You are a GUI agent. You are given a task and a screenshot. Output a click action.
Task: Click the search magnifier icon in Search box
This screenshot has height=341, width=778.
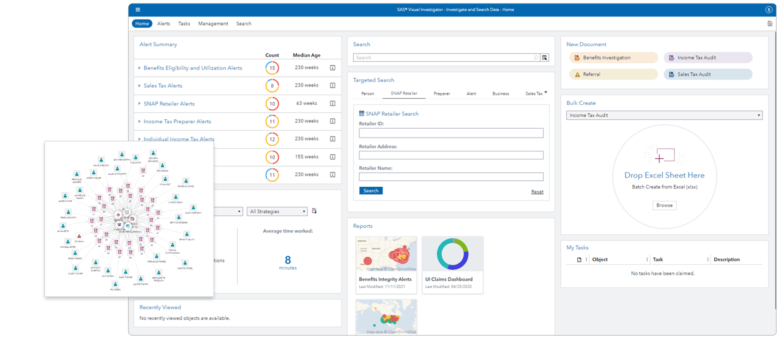click(536, 57)
